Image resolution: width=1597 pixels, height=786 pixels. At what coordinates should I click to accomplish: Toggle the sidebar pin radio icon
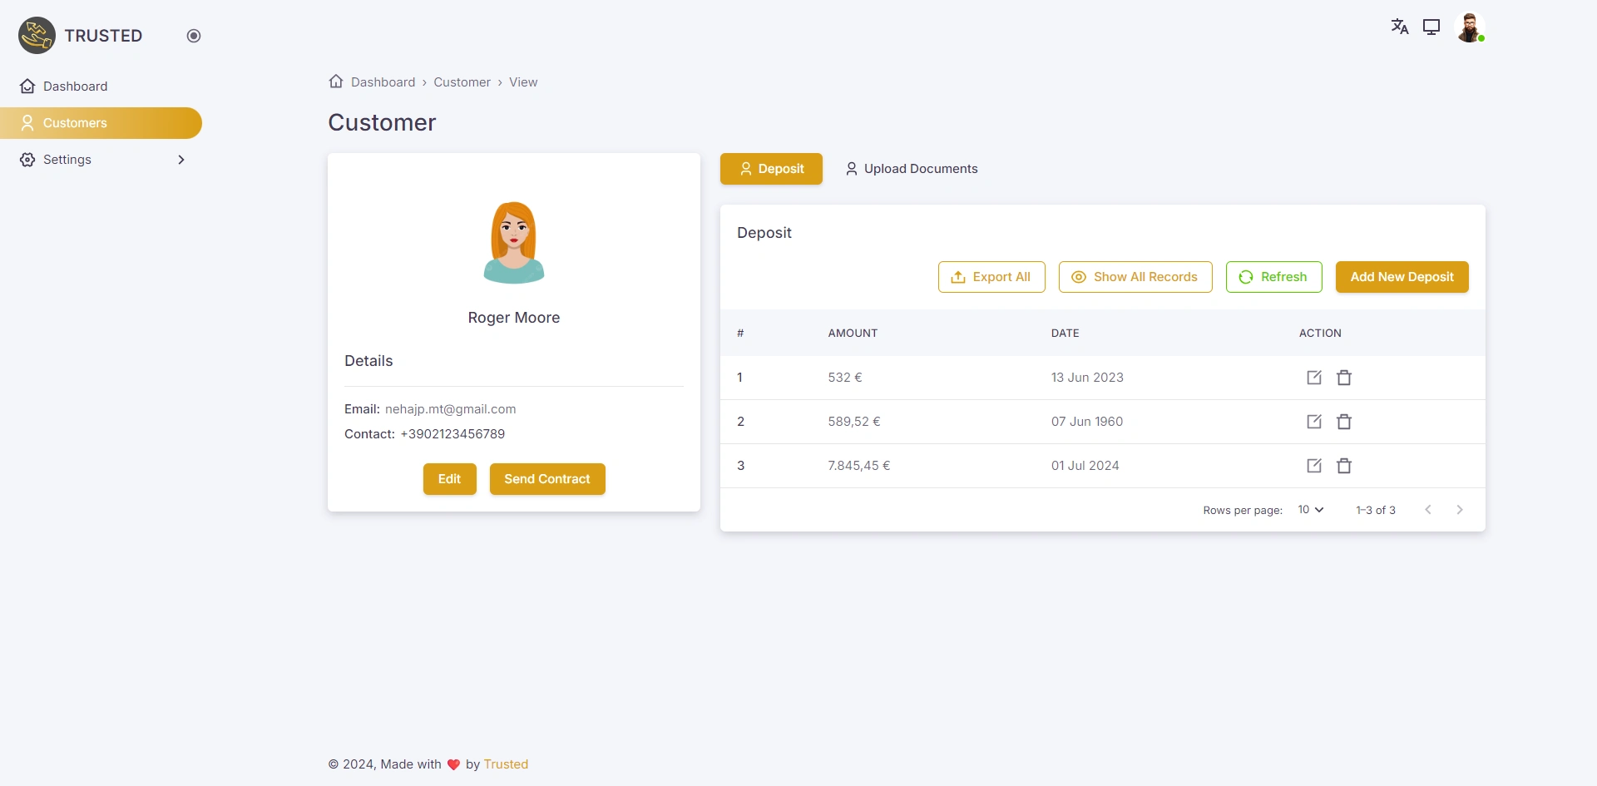pyautogui.click(x=194, y=36)
